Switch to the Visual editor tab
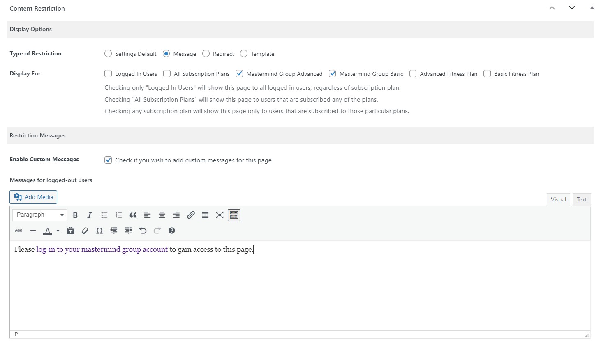 click(x=558, y=199)
